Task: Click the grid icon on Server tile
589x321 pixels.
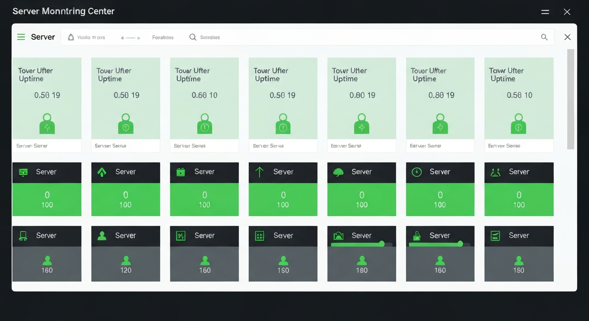Action: 259,236
